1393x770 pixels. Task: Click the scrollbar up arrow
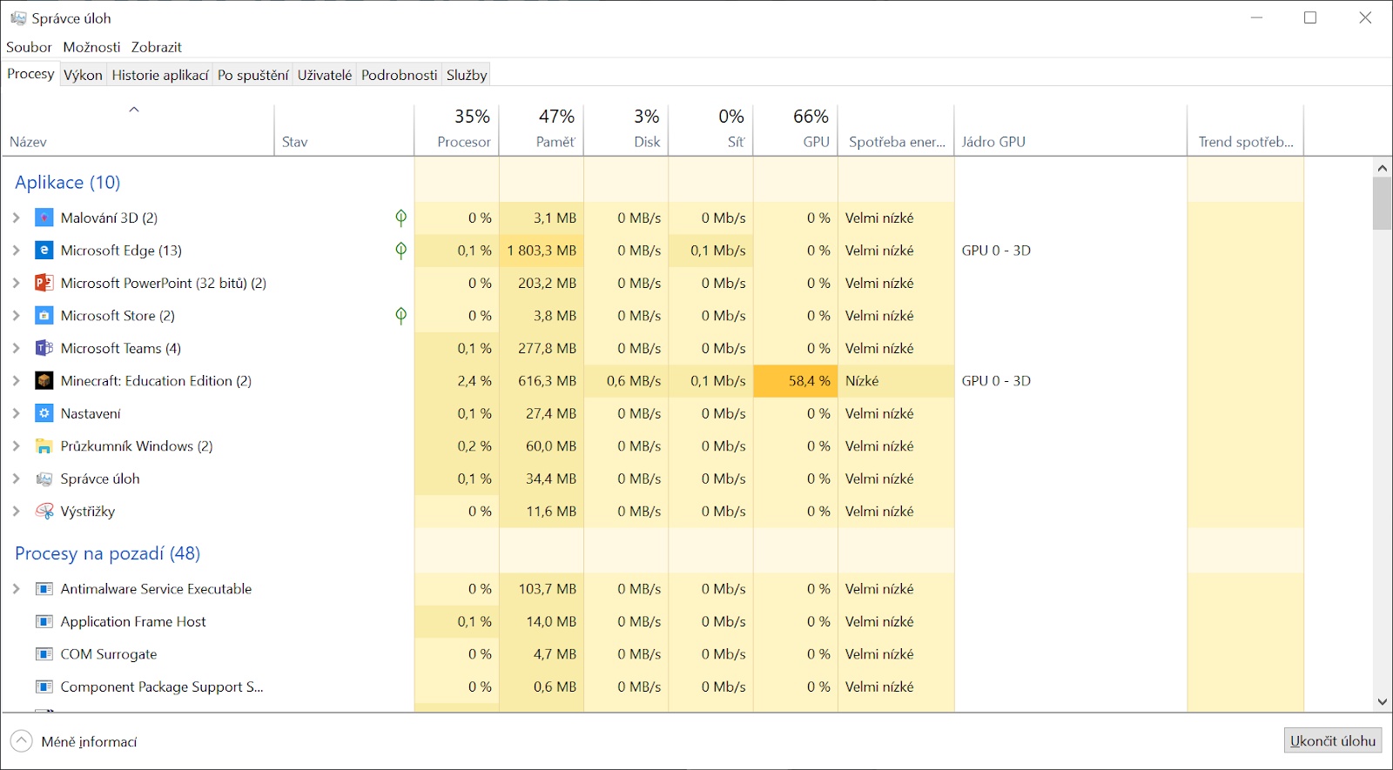click(1382, 167)
